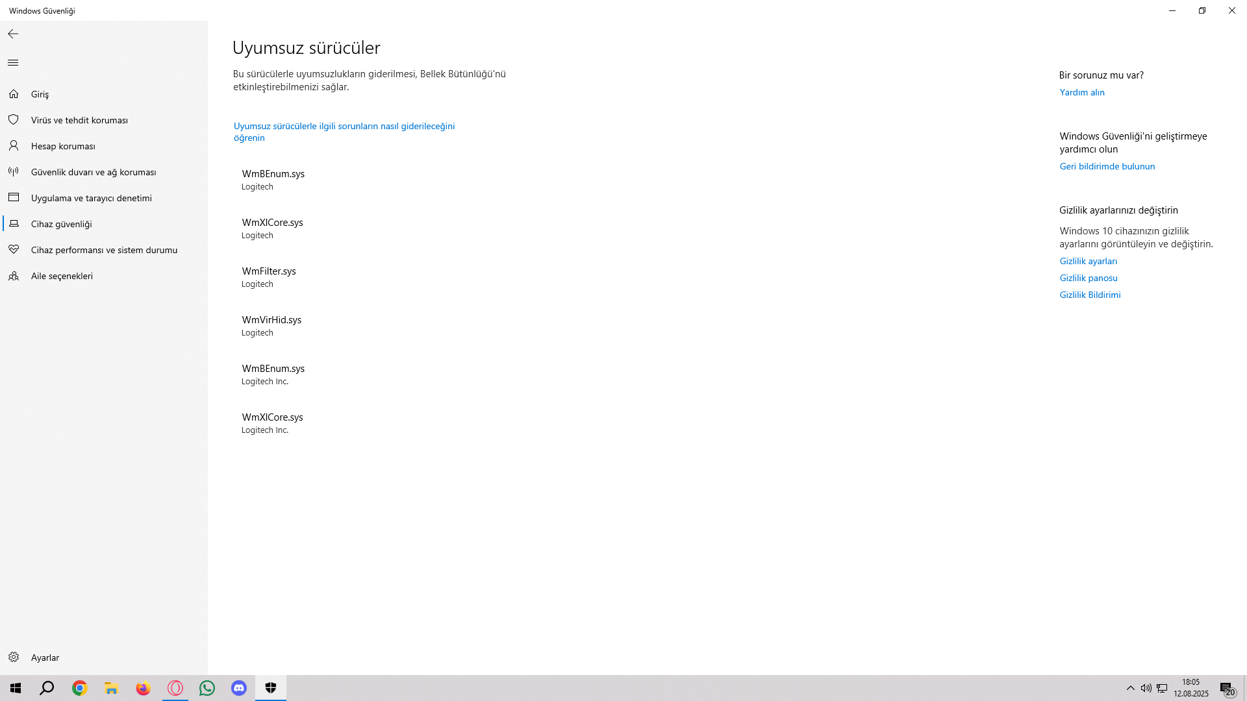Click the Giriş home icon
This screenshot has height=701, width=1247.
point(14,94)
